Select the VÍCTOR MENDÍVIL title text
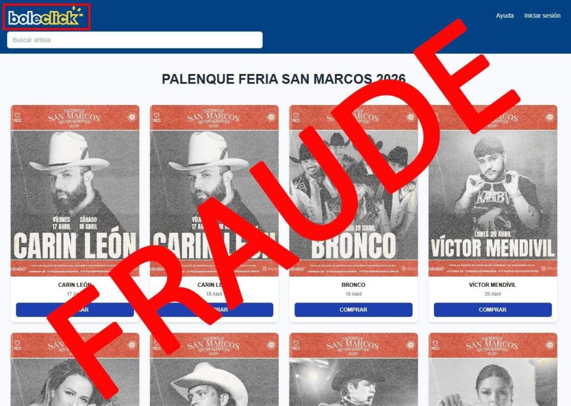This screenshot has height=406, width=571. 493,285
